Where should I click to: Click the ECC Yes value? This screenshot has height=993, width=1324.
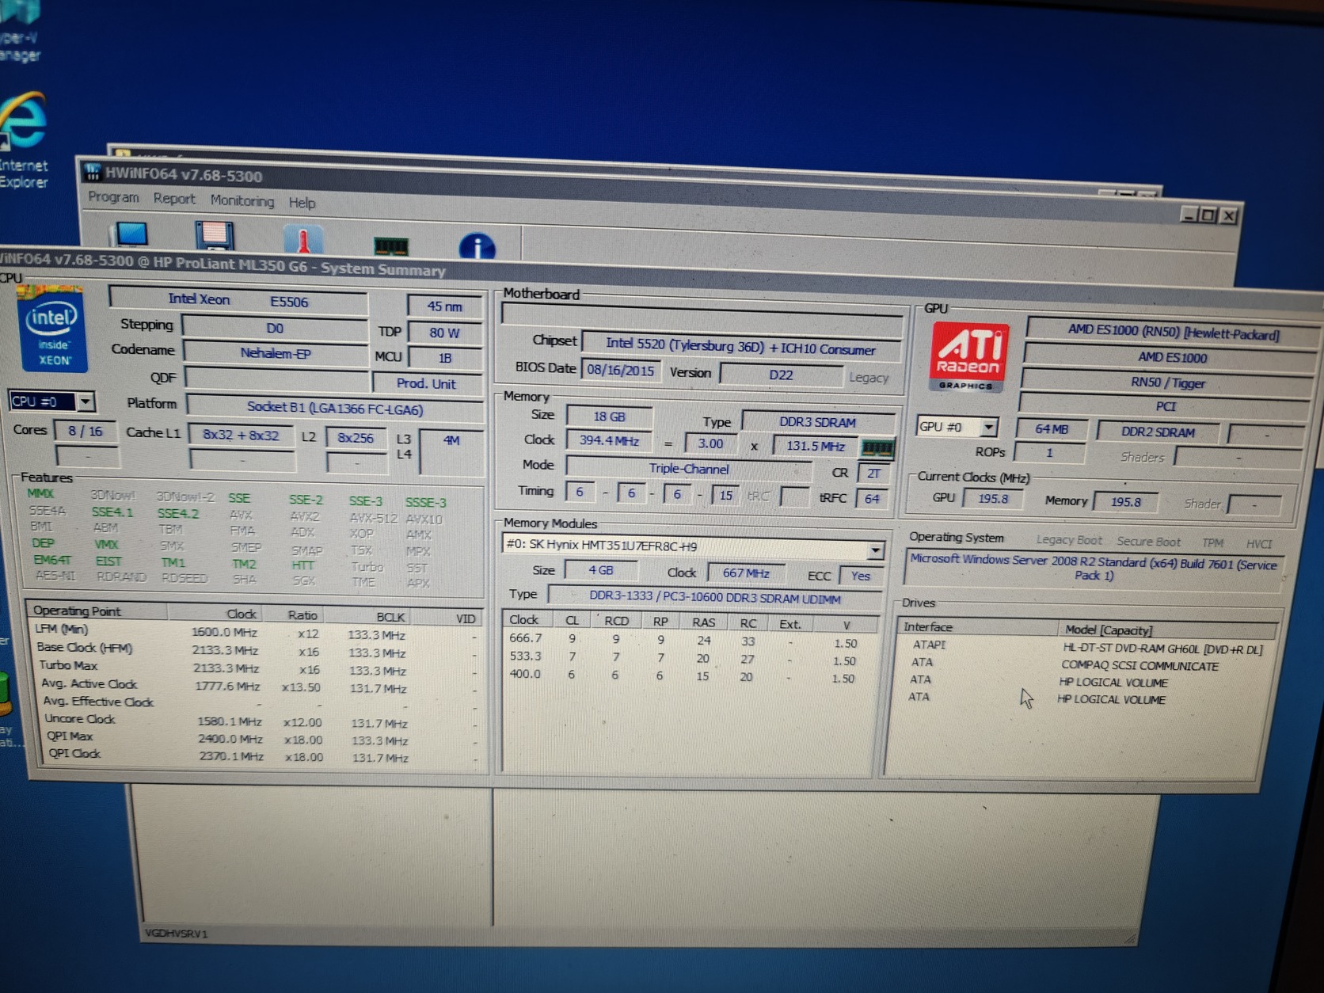[x=860, y=576]
